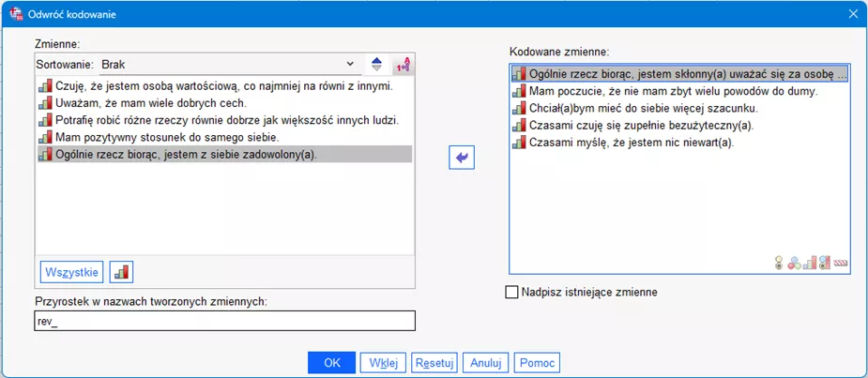Click the gray descending sort arrow

pyautogui.click(x=377, y=68)
